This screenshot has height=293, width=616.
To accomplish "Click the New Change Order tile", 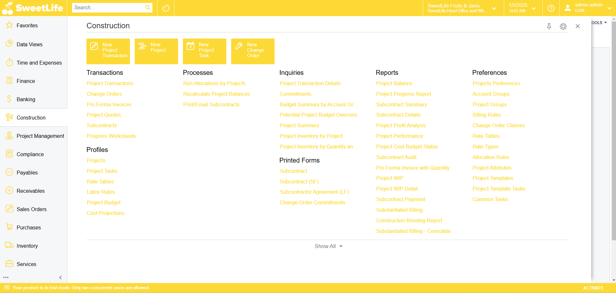I will coord(253,51).
